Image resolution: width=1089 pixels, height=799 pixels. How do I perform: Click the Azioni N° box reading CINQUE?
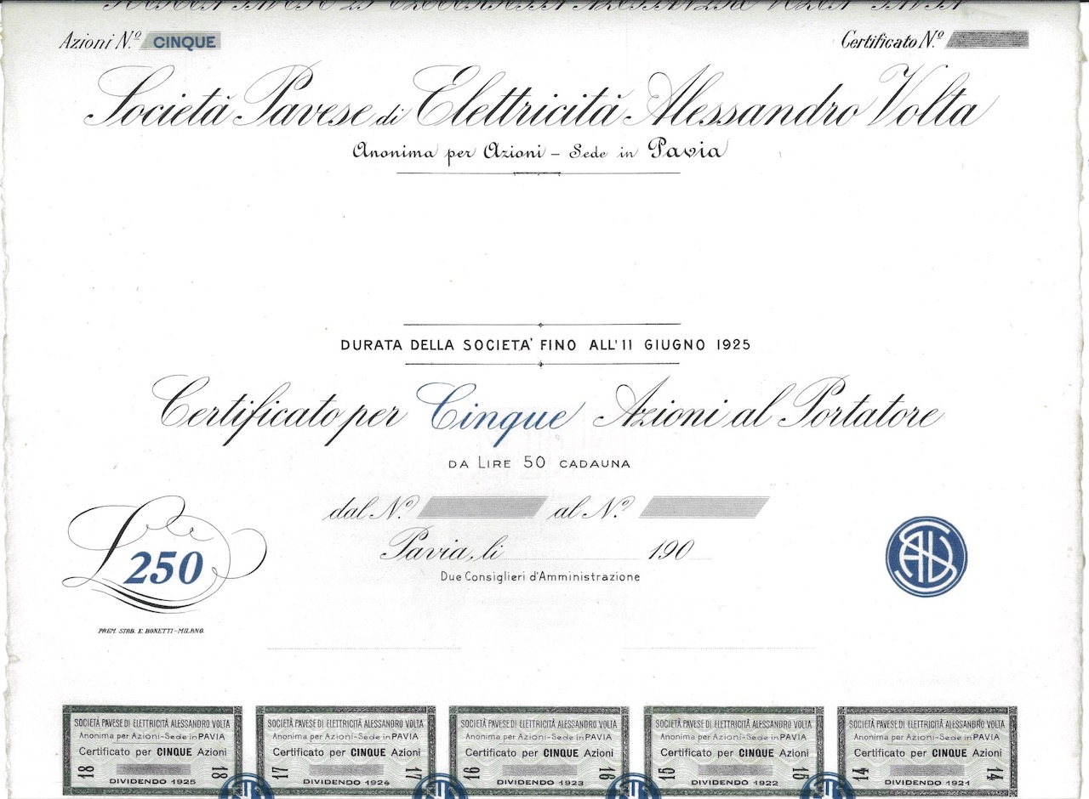click(x=184, y=41)
